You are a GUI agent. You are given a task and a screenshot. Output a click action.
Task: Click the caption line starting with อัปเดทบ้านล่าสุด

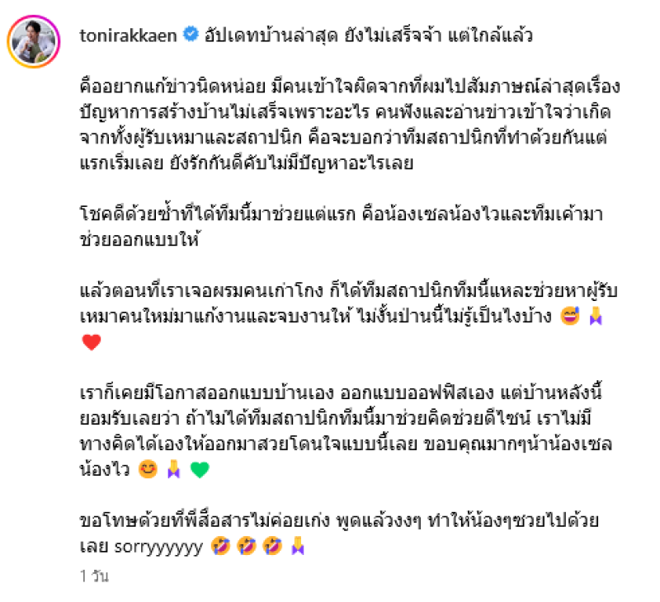tap(369, 35)
